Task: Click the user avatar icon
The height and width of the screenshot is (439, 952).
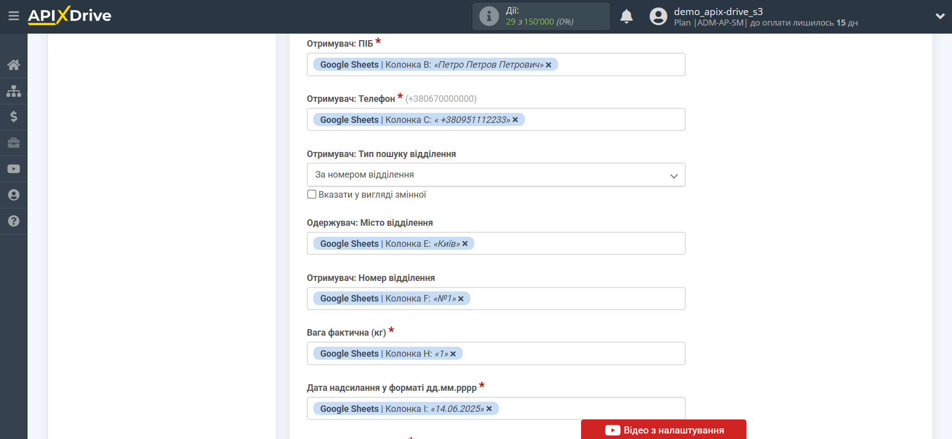Action: tap(658, 17)
